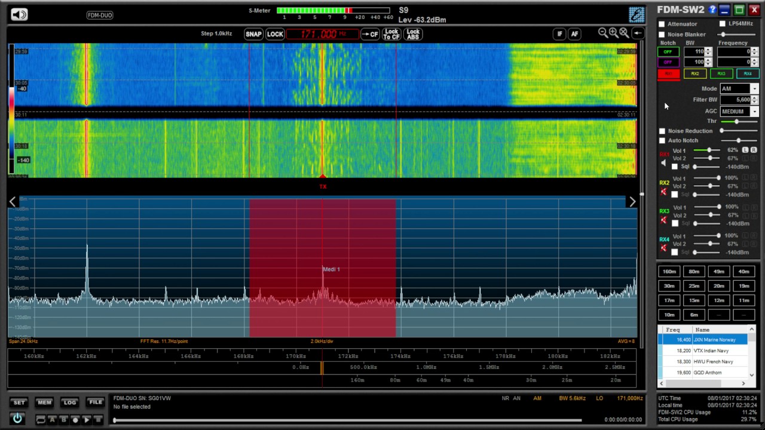Open the FDM-SW2 help icon
The image size is (765, 430).
pyautogui.click(x=712, y=10)
